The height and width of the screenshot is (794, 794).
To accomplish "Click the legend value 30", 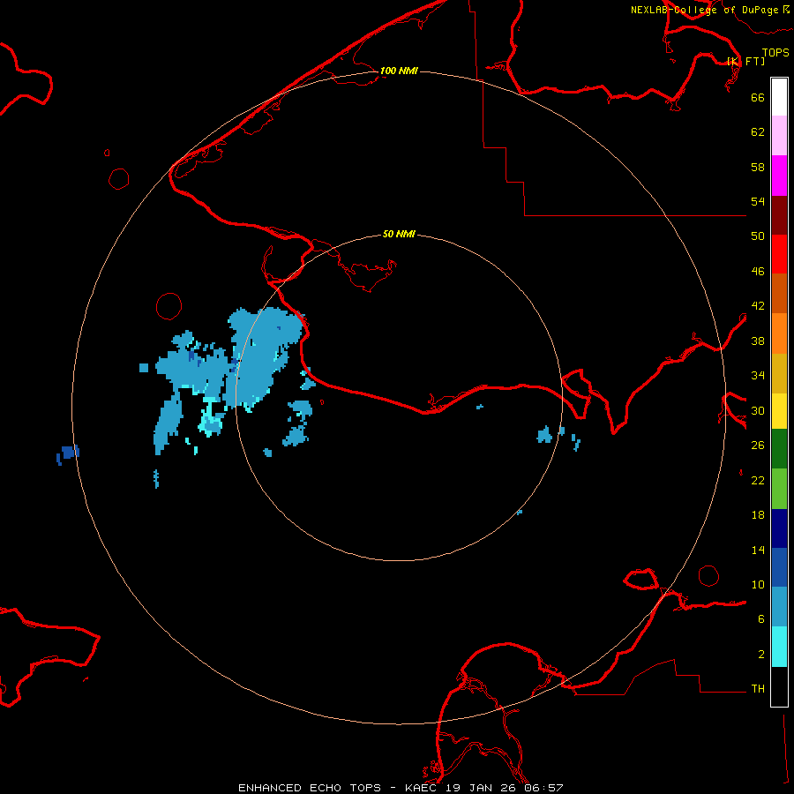I will pos(758,410).
